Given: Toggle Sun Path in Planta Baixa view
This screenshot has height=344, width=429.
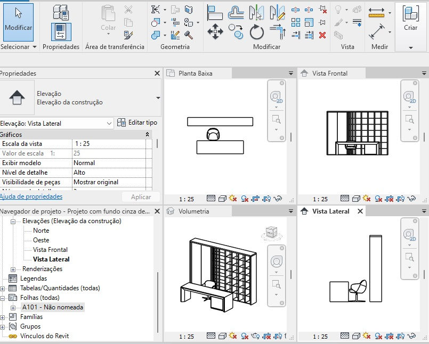Looking at the screenshot, I should click(x=233, y=198).
